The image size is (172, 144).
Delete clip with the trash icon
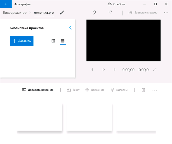tap(143, 90)
